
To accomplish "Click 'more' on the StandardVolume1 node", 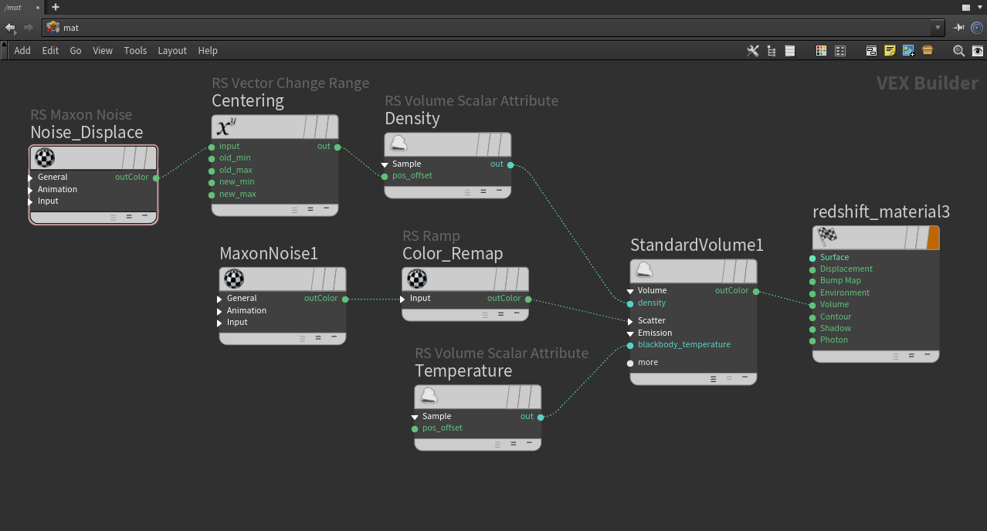I will tap(647, 363).
